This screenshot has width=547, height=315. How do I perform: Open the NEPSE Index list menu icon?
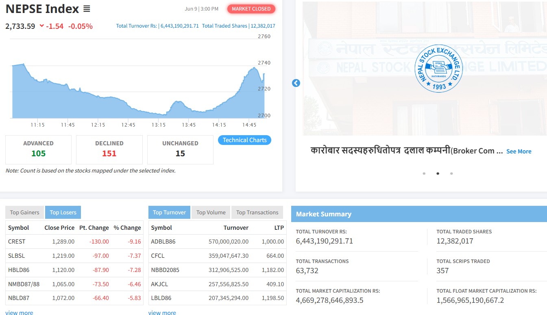click(87, 9)
